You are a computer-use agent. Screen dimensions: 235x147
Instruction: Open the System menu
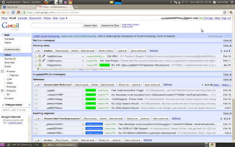(36, 2)
